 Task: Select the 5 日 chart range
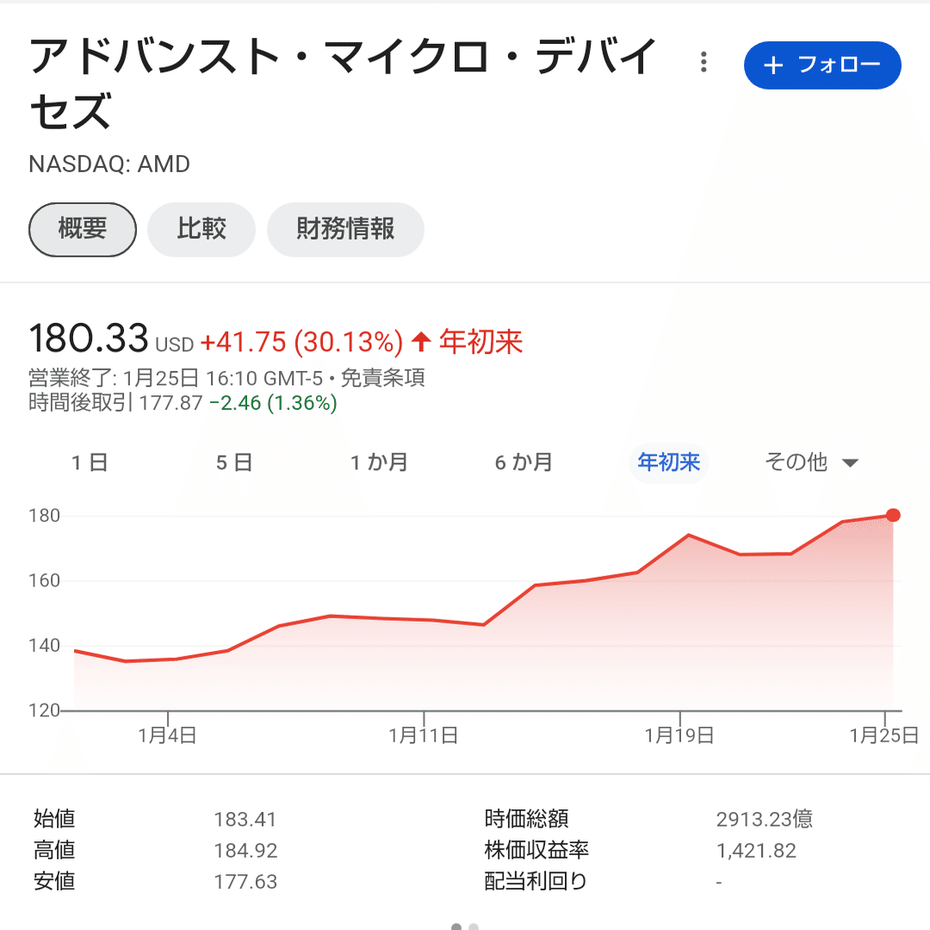(234, 462)
